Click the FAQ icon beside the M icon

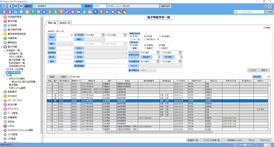[21, 6]
